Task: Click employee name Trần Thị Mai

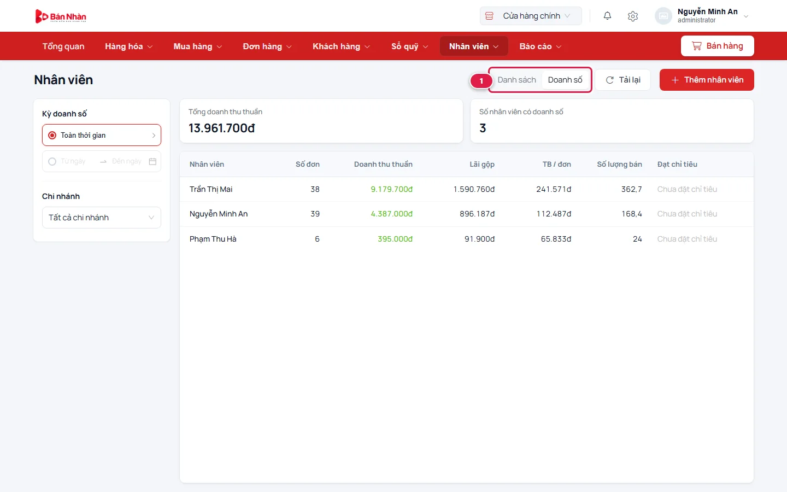Action: pyautogui.click(x=211, y=189)
